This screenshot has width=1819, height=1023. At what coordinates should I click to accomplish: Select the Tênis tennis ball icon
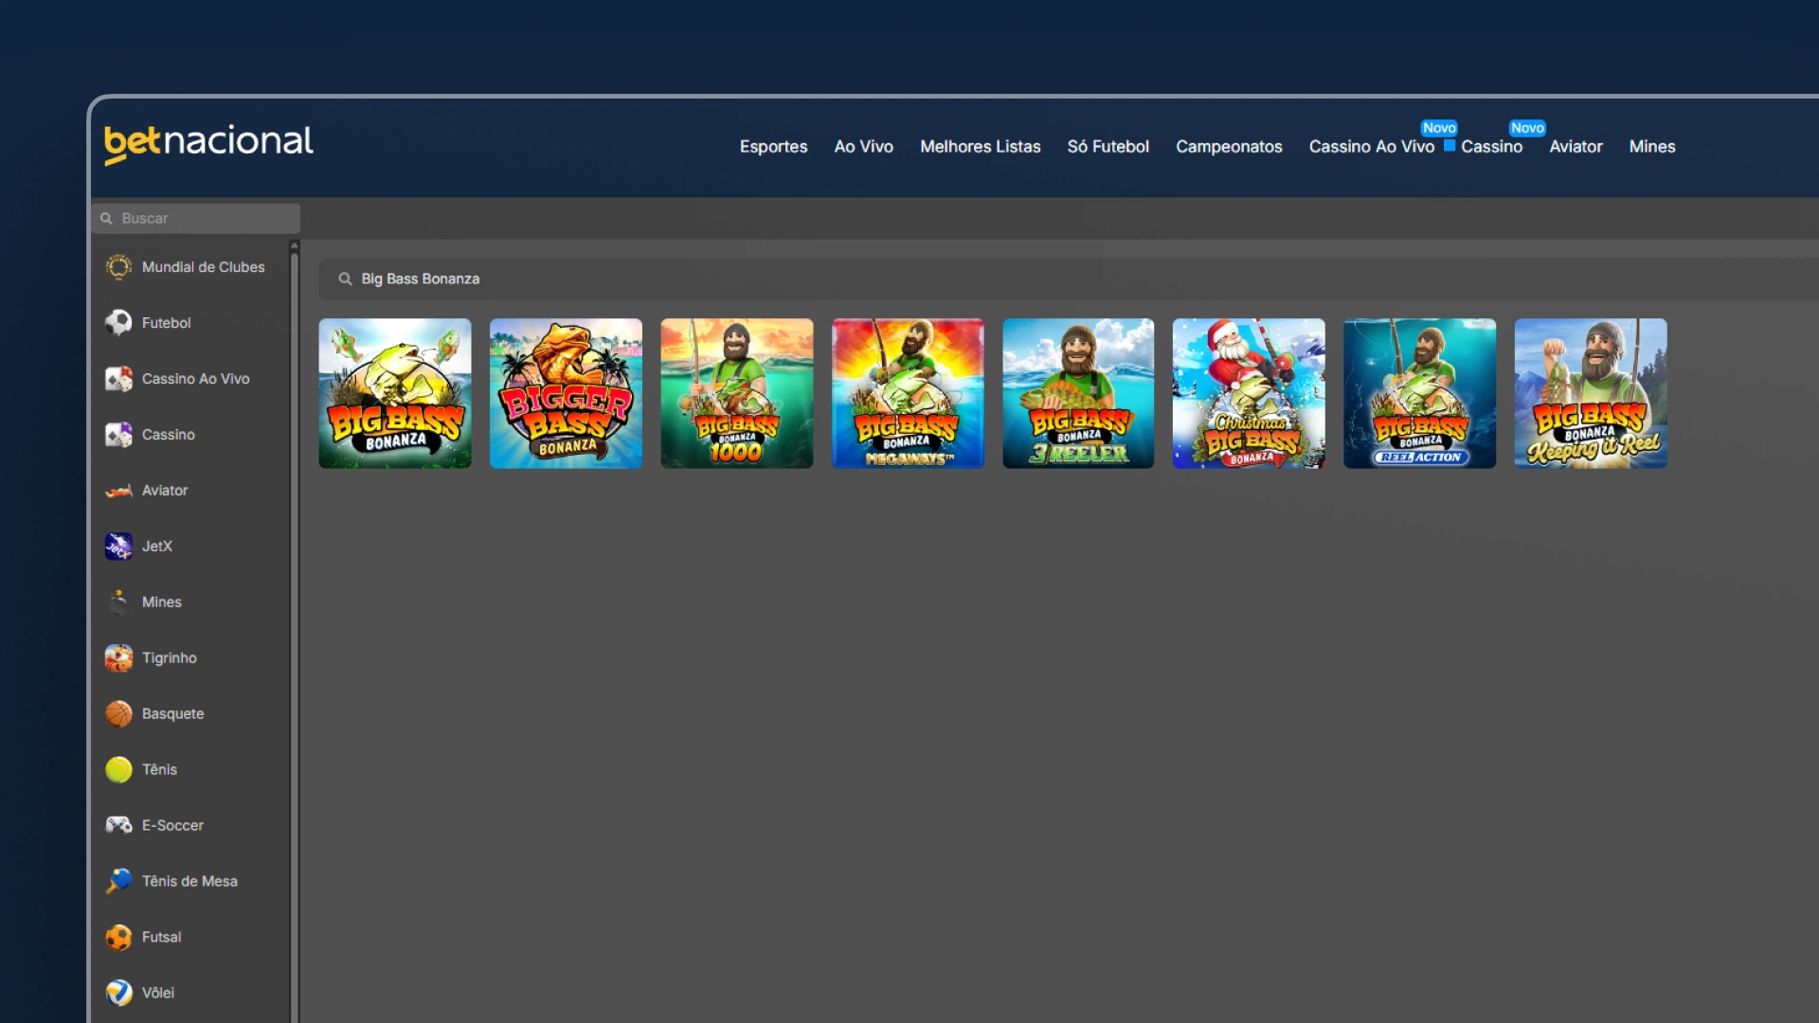[118, 770]
